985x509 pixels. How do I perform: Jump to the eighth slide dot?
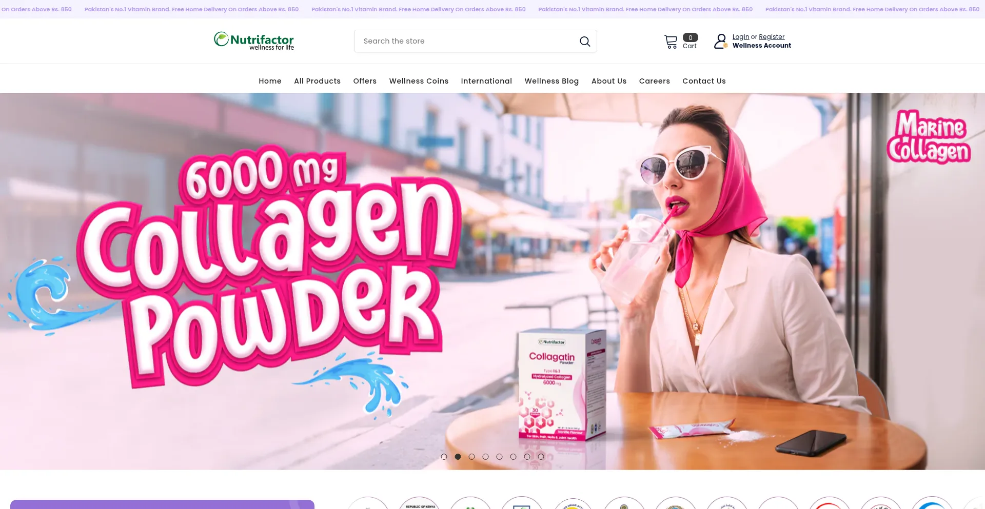point(541,457)
